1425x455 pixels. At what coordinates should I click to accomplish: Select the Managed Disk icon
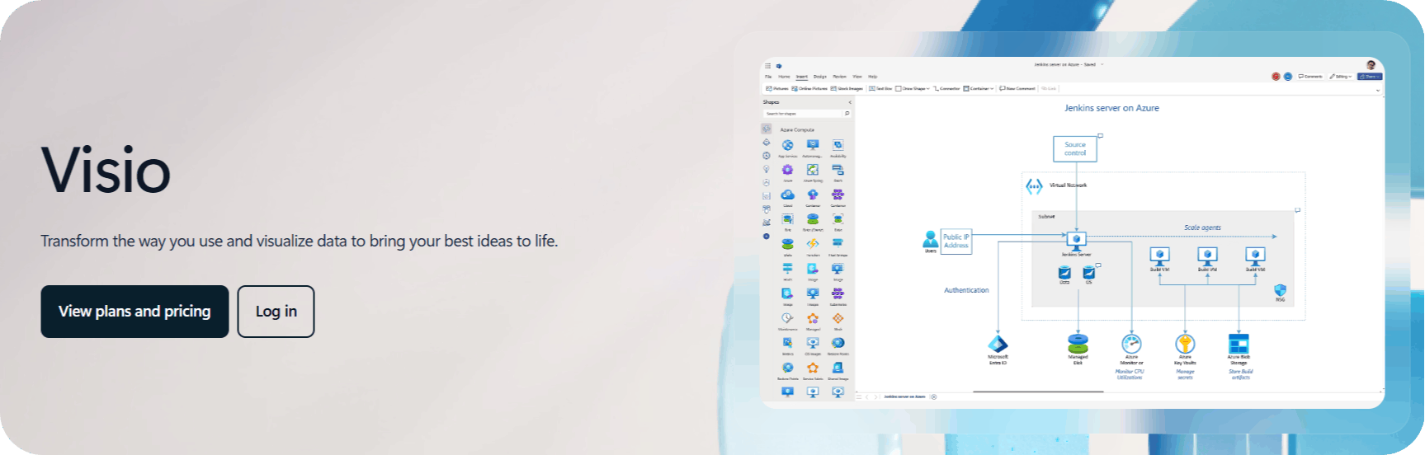(x=1078, y=344)
